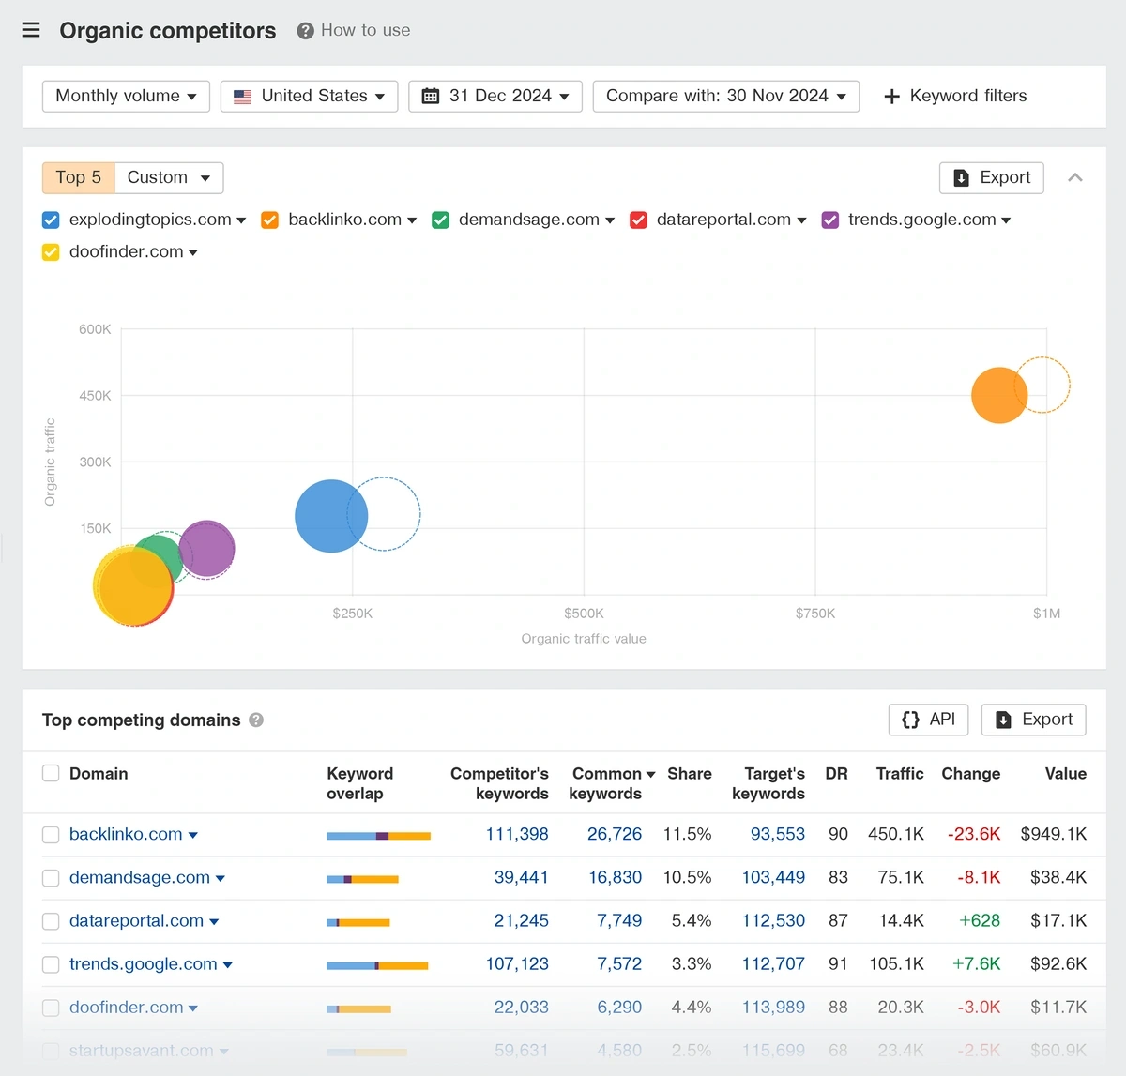The image size is (1126, 1076).
Task: Open trends.google.com domain link in table
Action: 144,964
